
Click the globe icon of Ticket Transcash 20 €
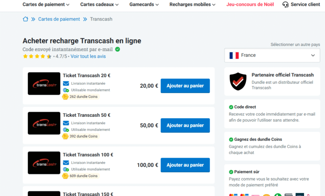pyautogui.click(x=66, y=90)
